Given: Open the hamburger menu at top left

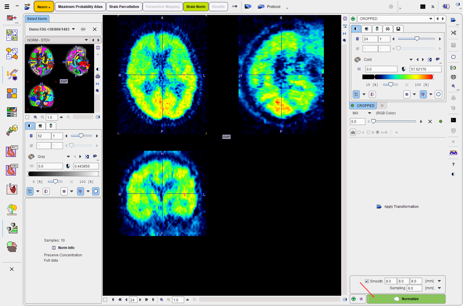Looking at the screenshot, I should pos(7,6).
